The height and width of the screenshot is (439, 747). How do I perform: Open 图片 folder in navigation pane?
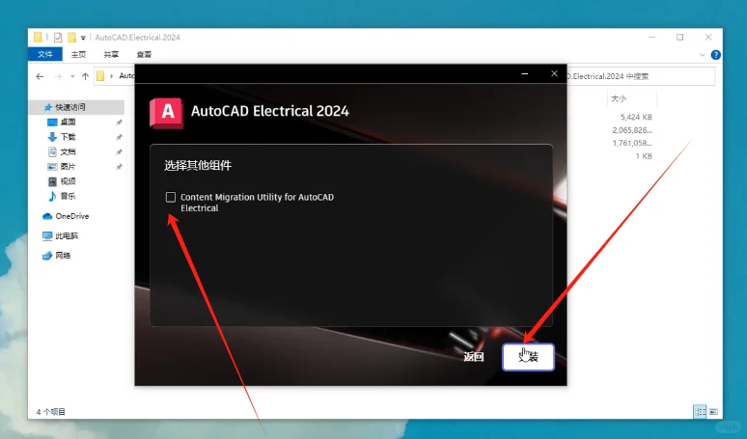68,166
